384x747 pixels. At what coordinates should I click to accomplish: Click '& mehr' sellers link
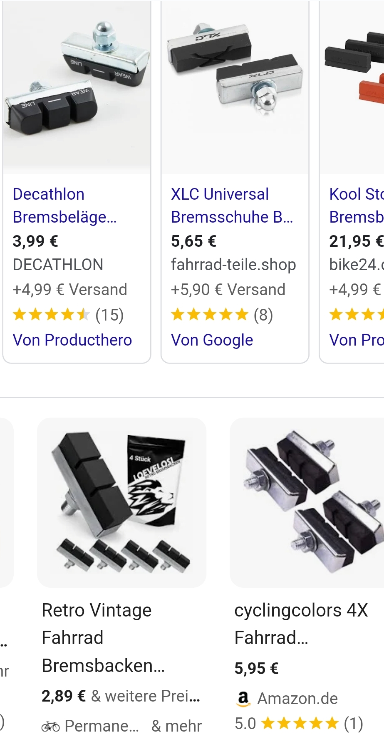pyautogui.click(x=176, y=727)
